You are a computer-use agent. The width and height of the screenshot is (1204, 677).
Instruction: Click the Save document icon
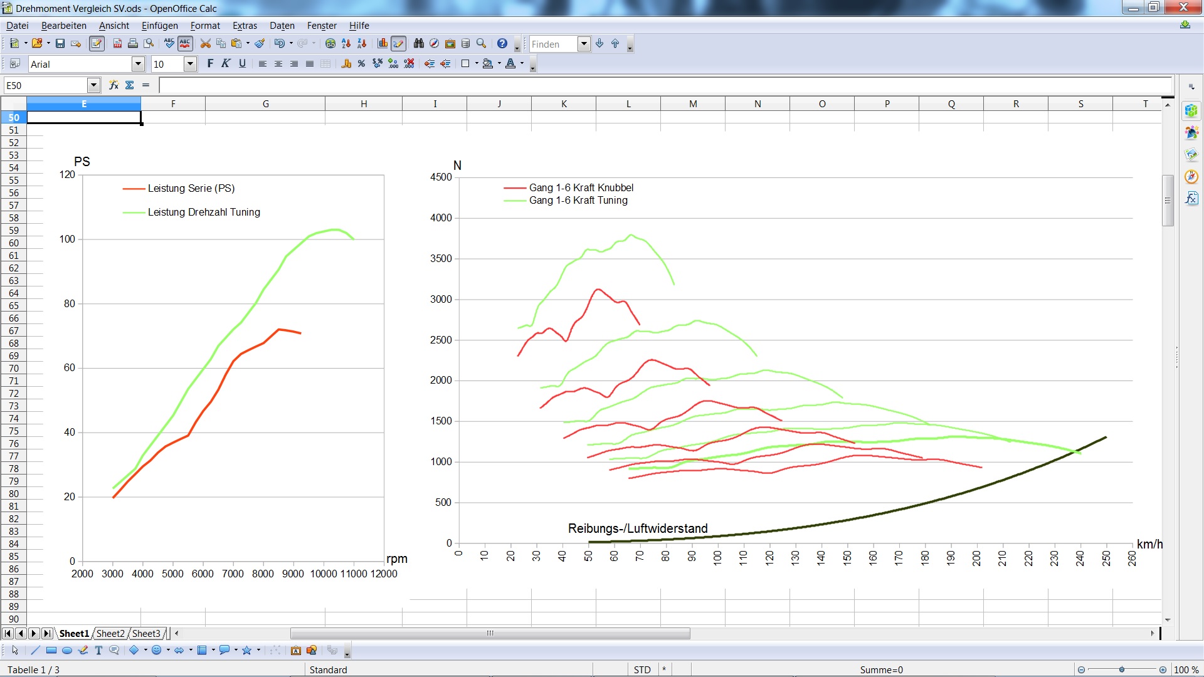60,44
